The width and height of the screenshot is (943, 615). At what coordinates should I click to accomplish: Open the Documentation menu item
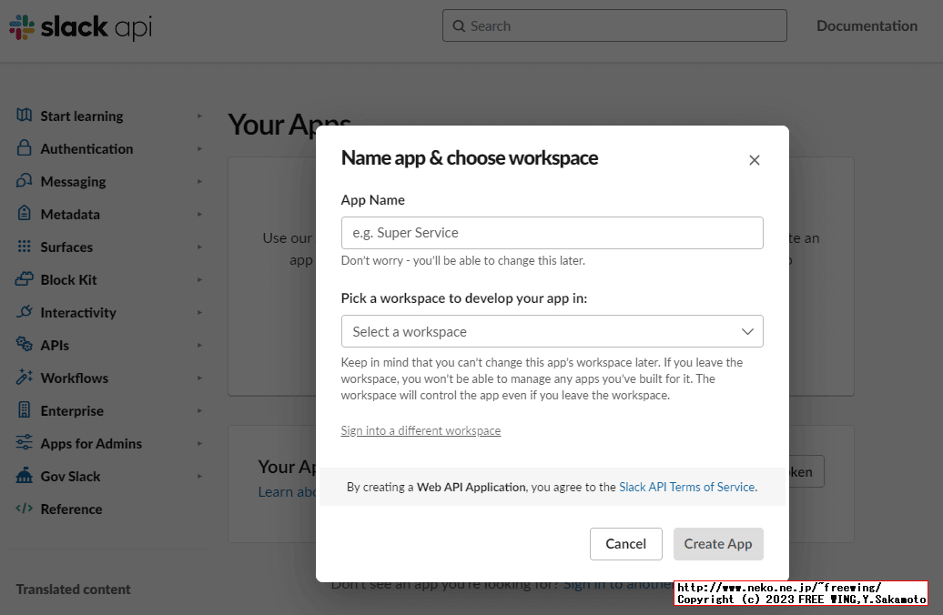867,25
